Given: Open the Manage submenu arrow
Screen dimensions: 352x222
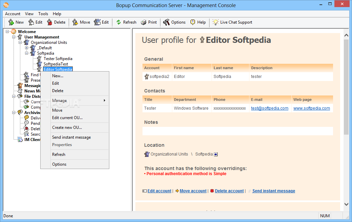Looking at the screenshot, I should tap(104, 101).
